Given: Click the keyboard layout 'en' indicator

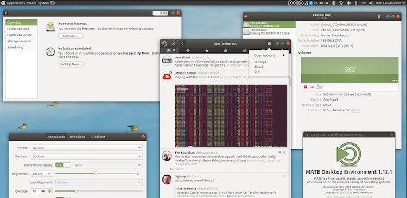Looking at the screenshot, I should click(316, 3).
